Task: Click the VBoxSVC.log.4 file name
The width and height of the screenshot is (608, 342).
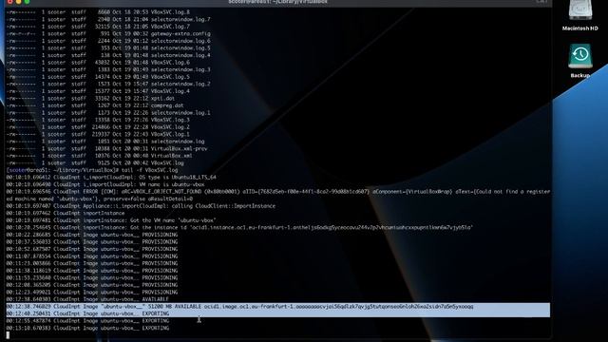Action: (170, 91)
